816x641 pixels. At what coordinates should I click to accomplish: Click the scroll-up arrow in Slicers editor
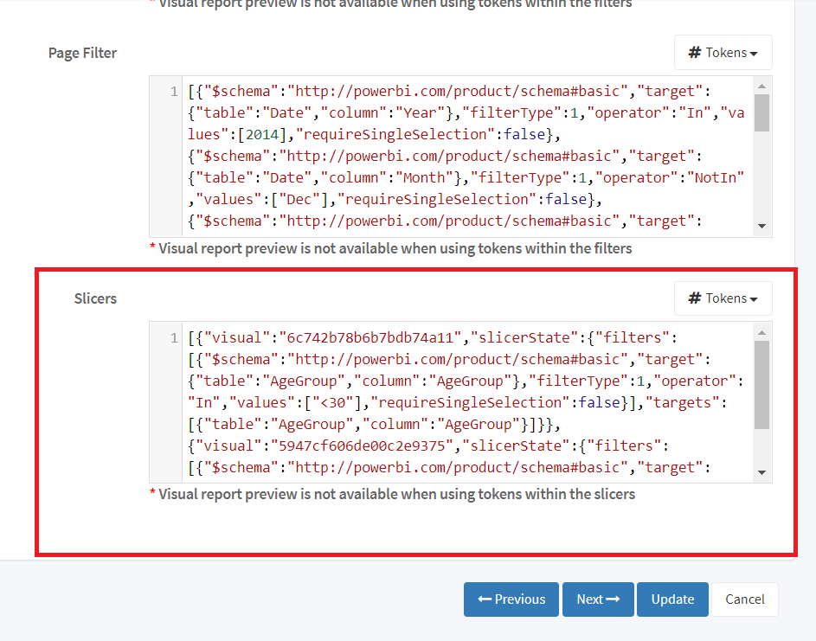tap(761, 331)
